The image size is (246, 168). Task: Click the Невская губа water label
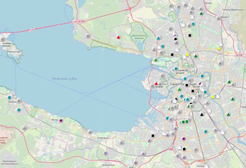click(x=64, y=79)
